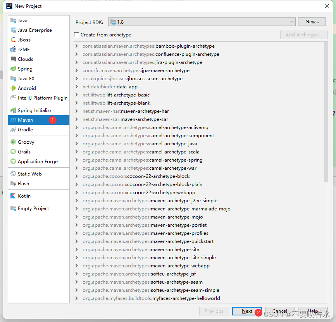Select cocoon-22-archetype-block row
This screenshot has height=322, width=336.
point(199,176)
